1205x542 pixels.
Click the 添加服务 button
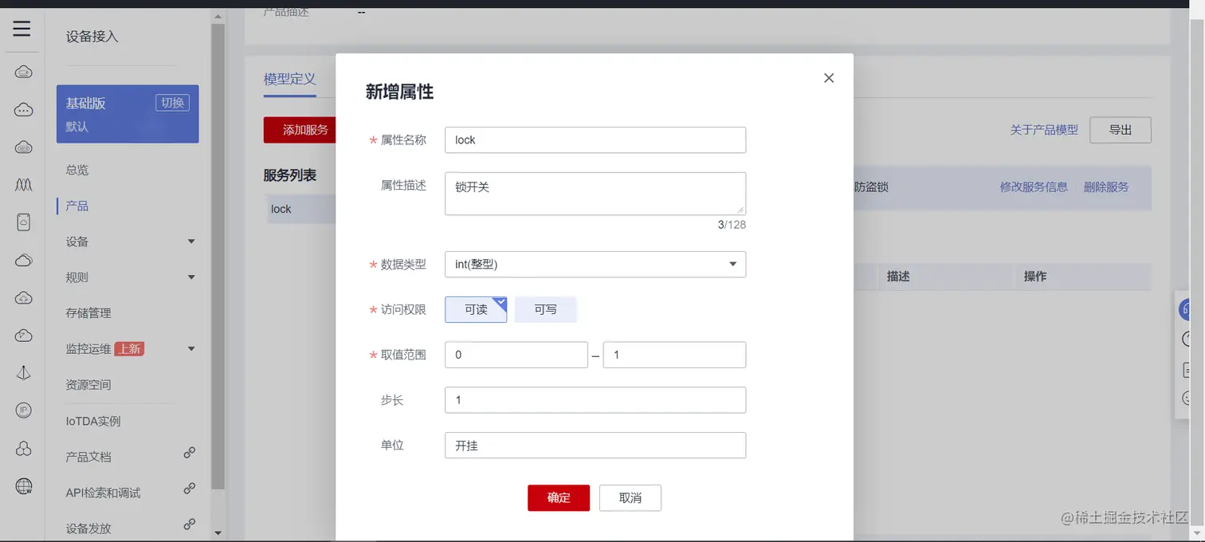(x=300, y=130)
